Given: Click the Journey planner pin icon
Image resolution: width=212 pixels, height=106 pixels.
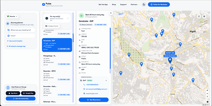Looking at the screenshot, I should pos(8,24).
